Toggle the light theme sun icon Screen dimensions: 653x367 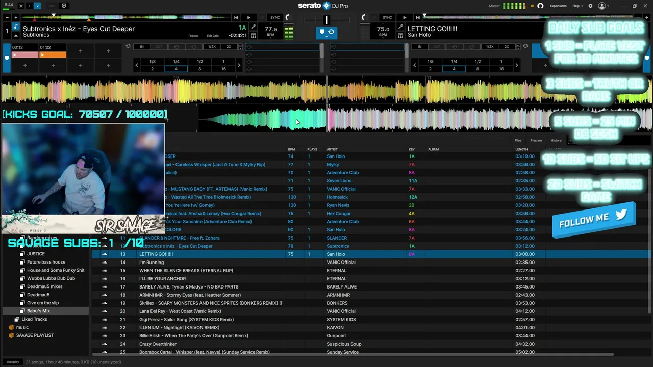(x=21, y=6)
